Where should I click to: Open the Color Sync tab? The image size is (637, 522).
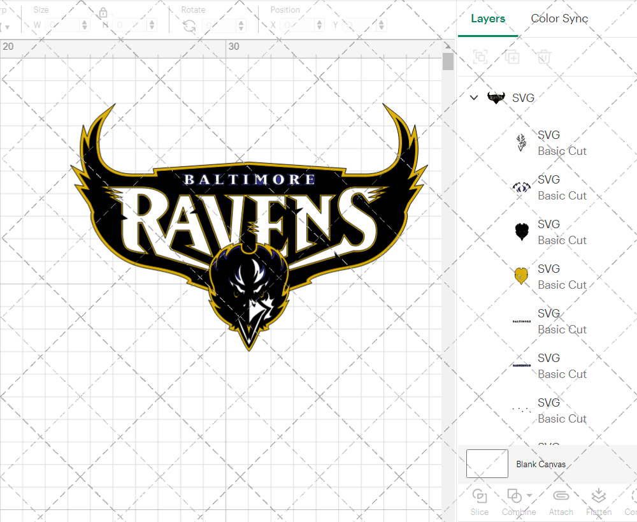(x=559, y=18)
